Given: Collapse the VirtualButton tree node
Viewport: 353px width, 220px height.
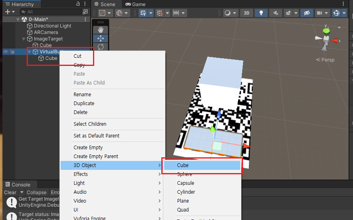Looking at the screenshot, I should pyautogui.click(x=29, y=52).
